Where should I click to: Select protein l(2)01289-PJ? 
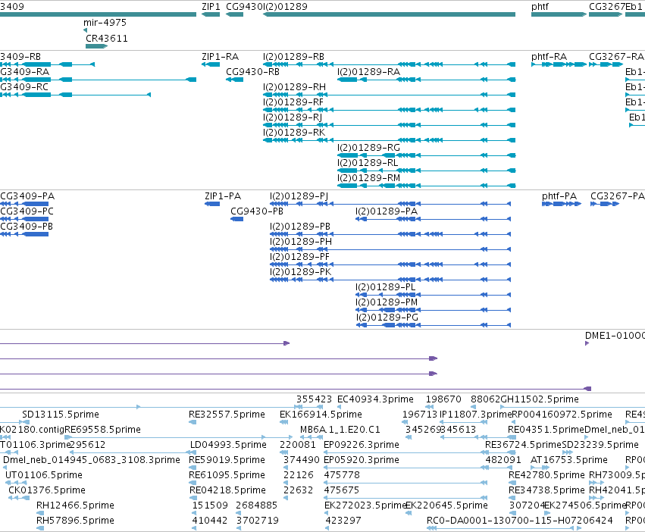[299, 196]
